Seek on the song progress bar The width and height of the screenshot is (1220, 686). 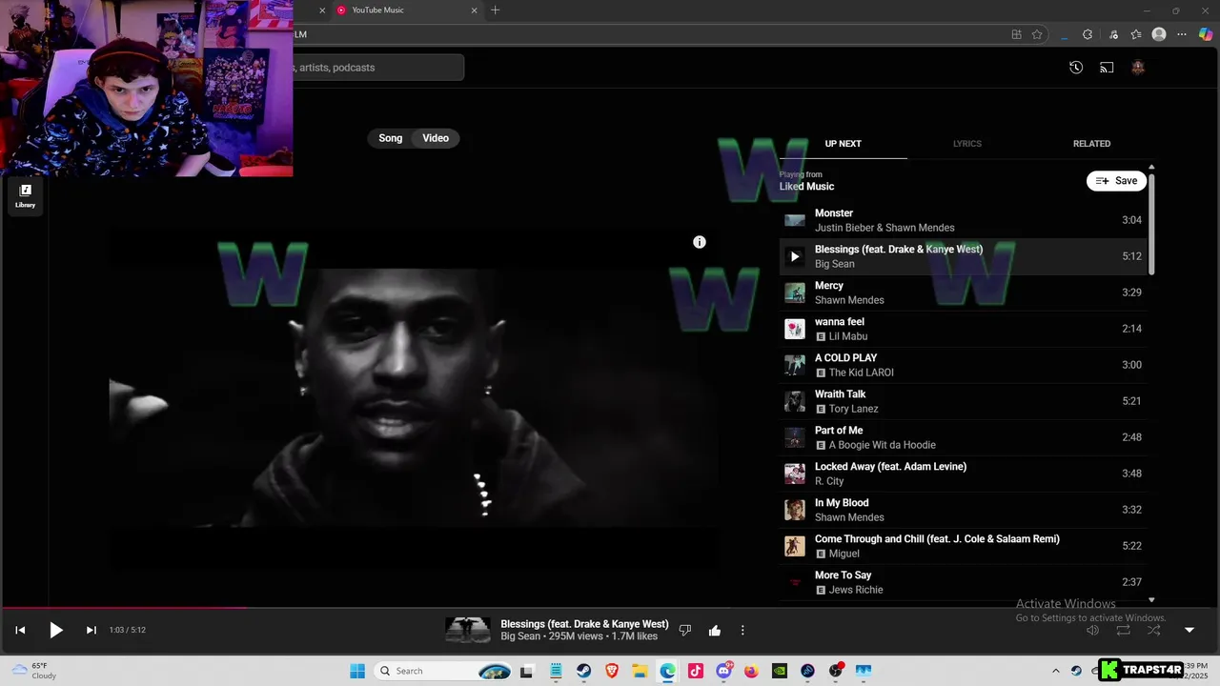click(x=610, y=607)
